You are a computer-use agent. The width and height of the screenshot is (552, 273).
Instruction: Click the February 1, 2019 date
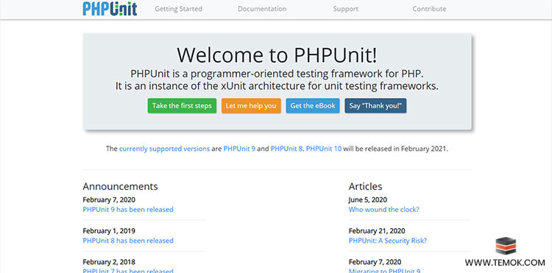click(109, 231)
